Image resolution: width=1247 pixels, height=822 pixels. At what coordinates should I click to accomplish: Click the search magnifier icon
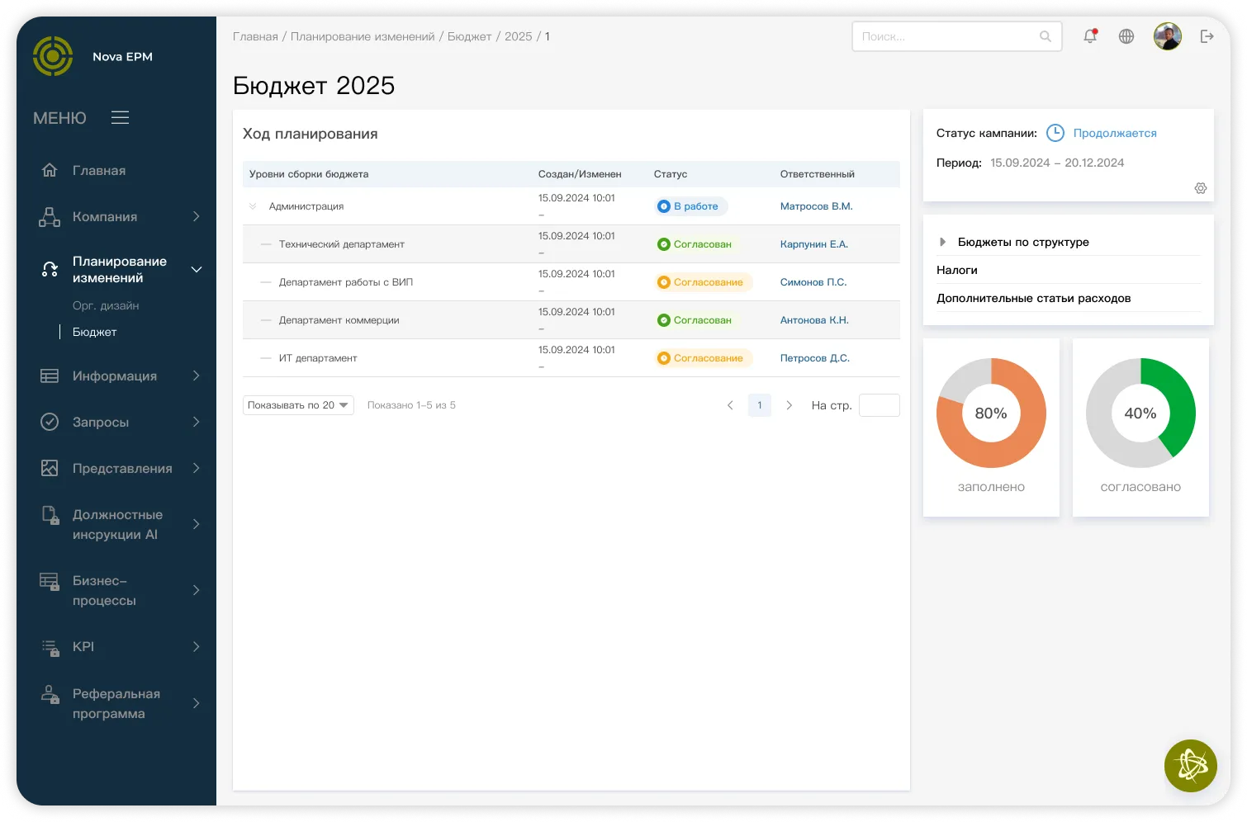(1045, 36)
